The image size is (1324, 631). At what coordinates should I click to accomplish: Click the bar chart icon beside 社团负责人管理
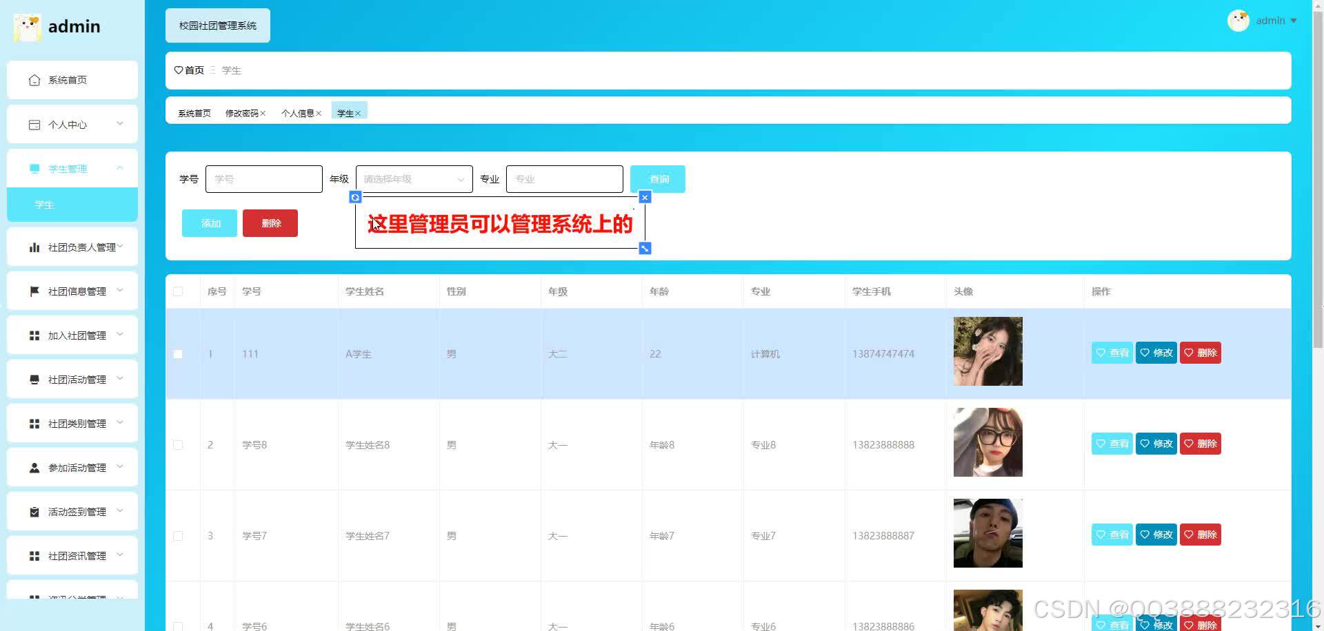pos(34,247)
